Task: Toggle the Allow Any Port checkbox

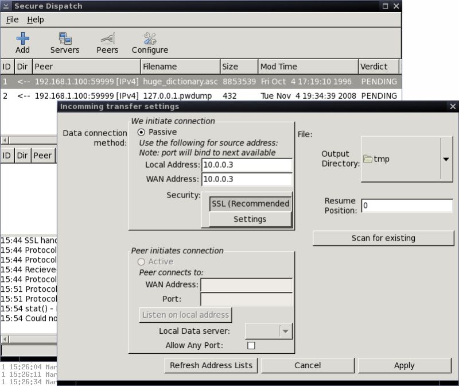Action: 251,346
